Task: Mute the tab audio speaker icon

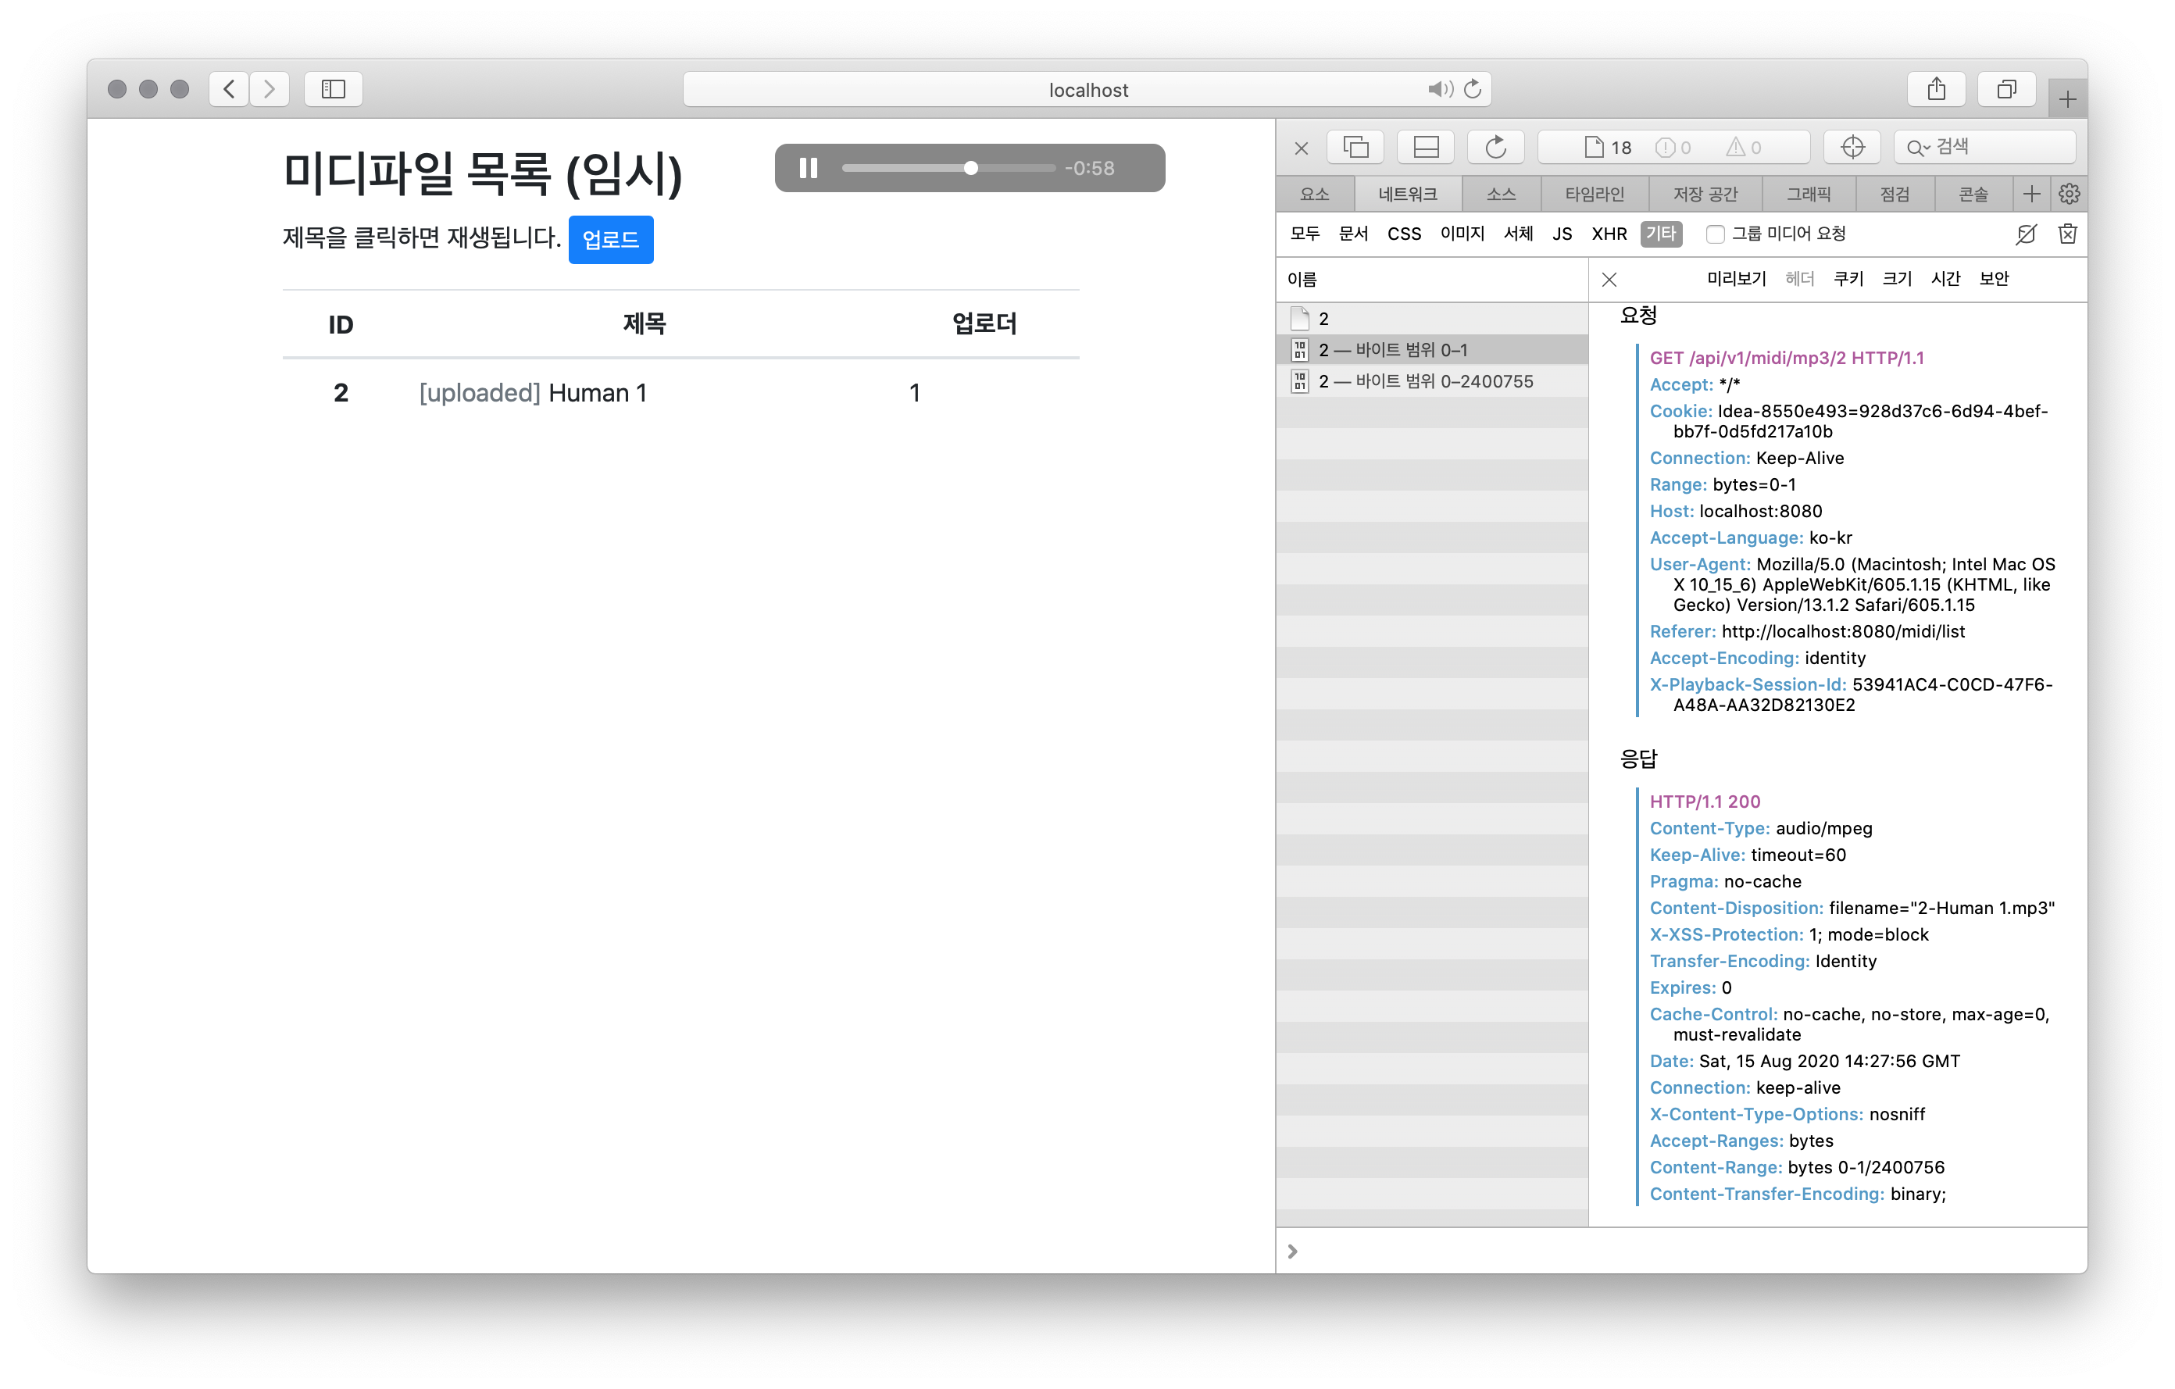Action: coord(1439,88)
